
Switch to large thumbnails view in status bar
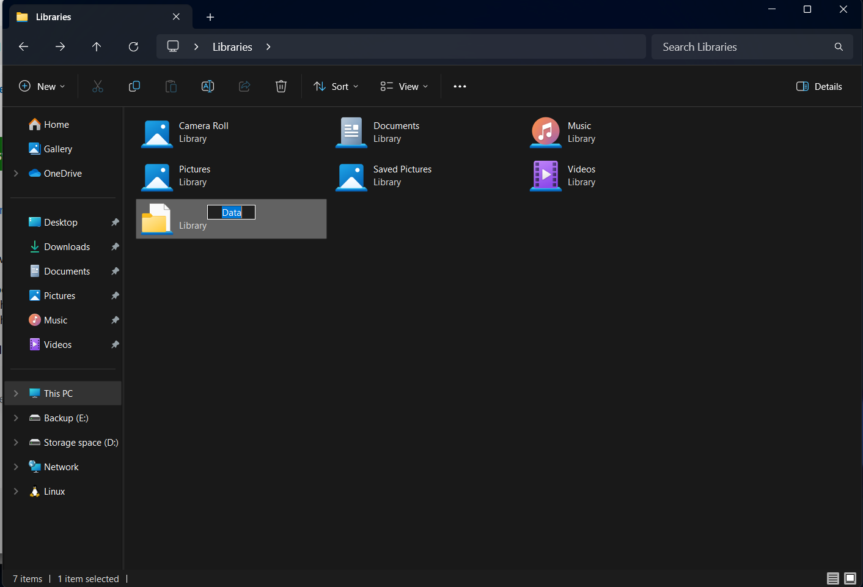click(x=850, y=578)
